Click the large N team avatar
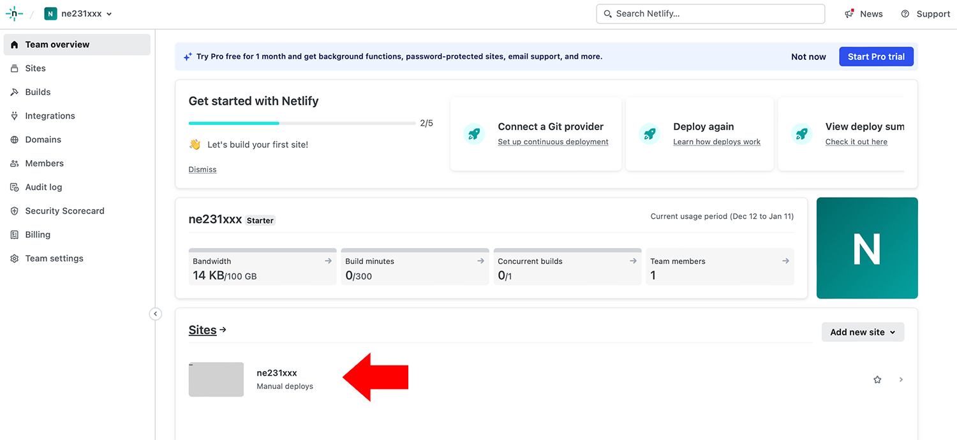The height and width of the screenshot is (440, 957). 866,248
